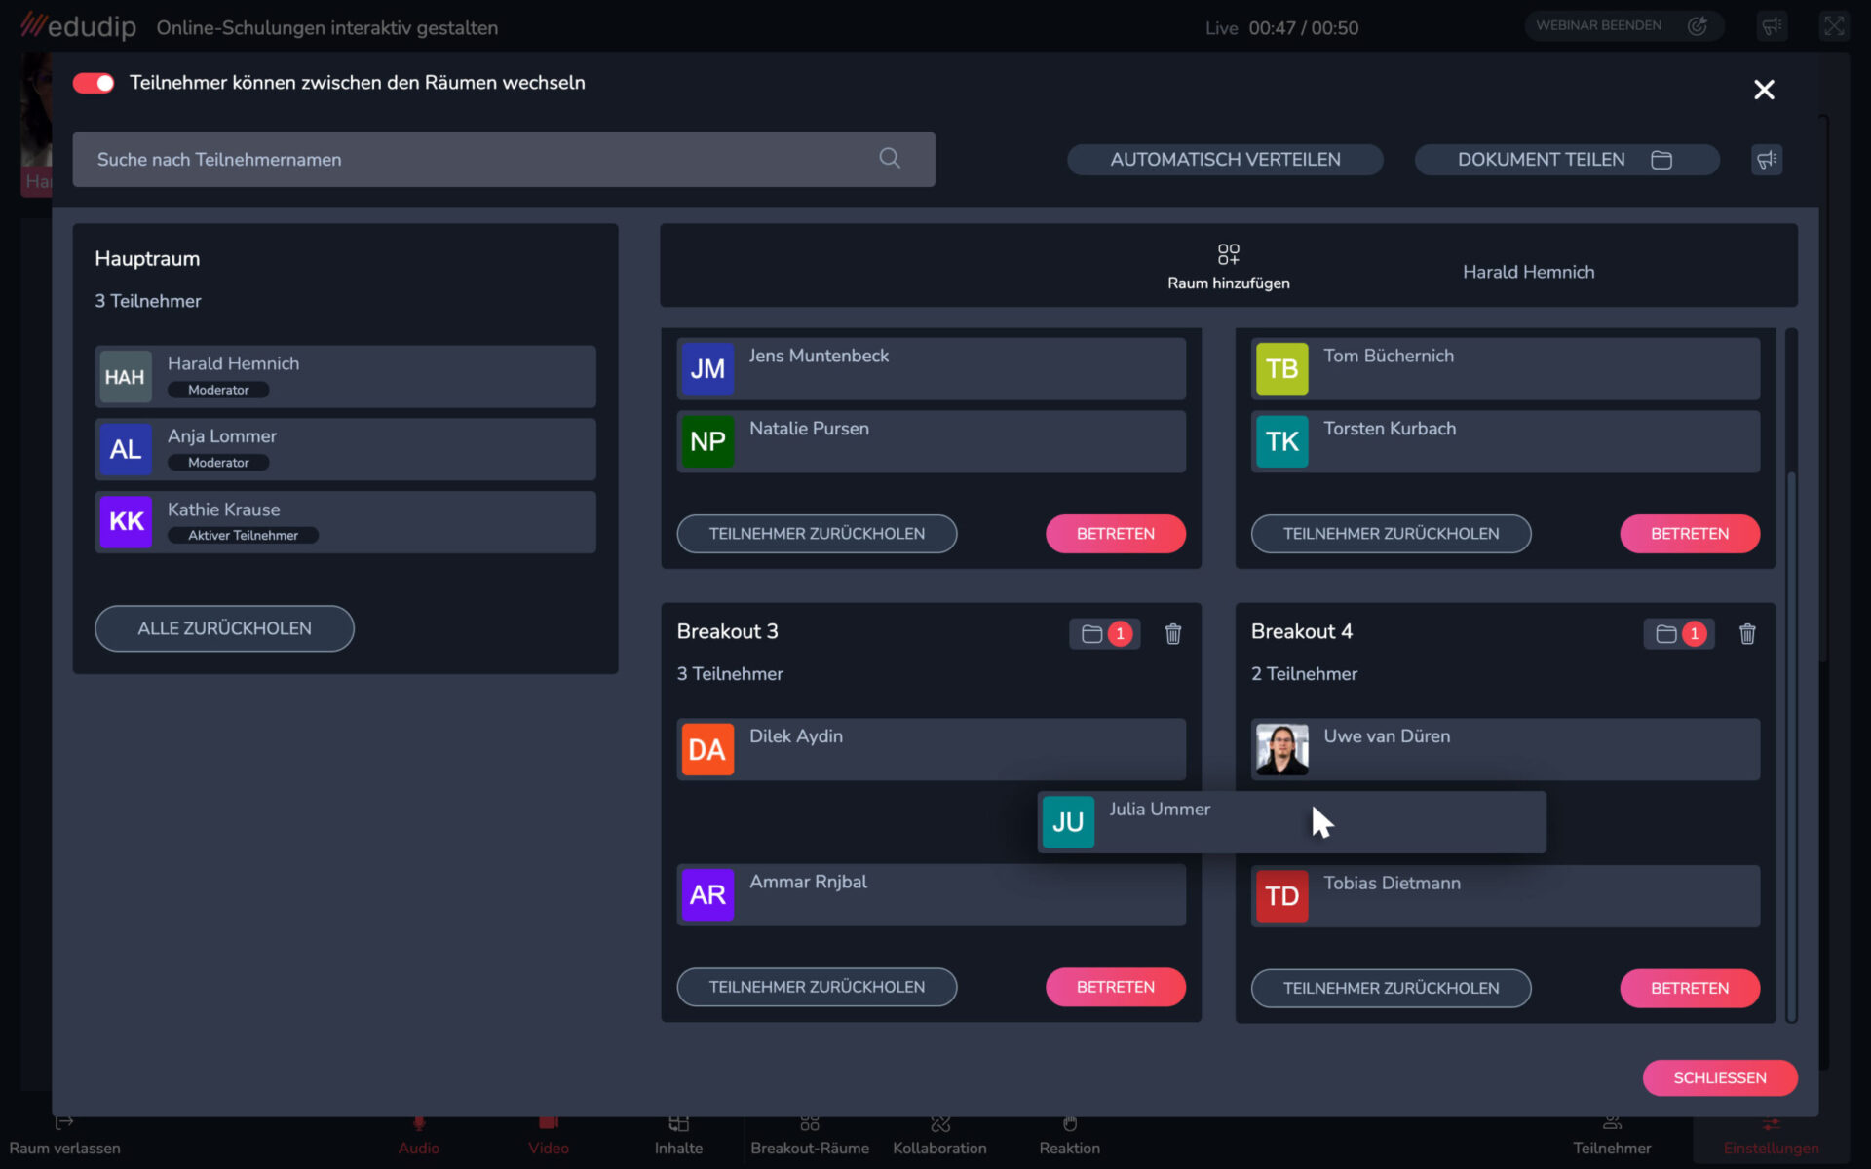Click Alle zurückholen in Hauptraum
The height and width of the screenshot is (1169, 1871).
(x=224, y=628)
